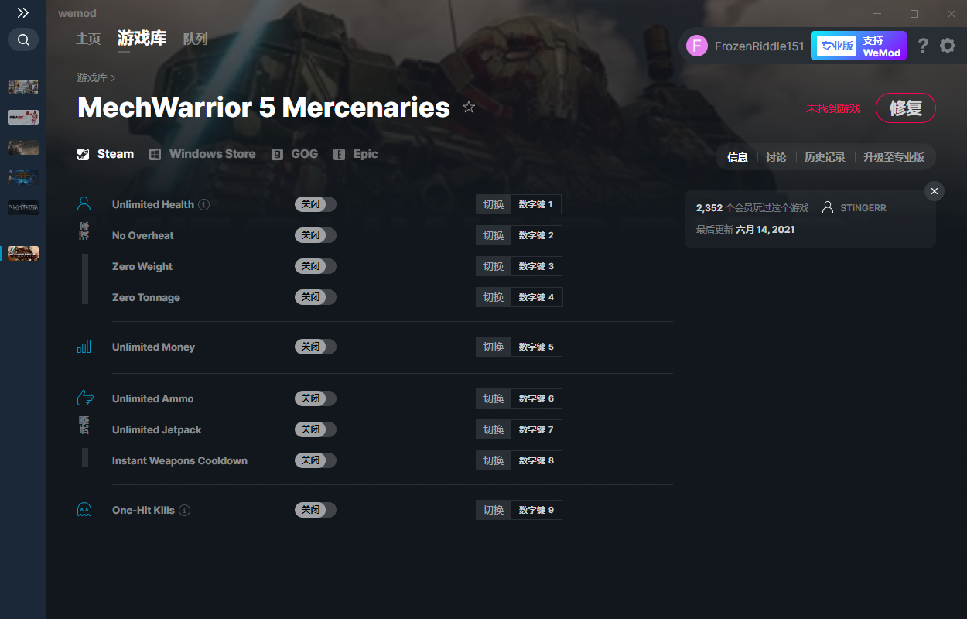This screenshot has width=967, height=619.
Task: Click the FrozenRiddle151 avatar icon
Action: [x=697, y=46]
